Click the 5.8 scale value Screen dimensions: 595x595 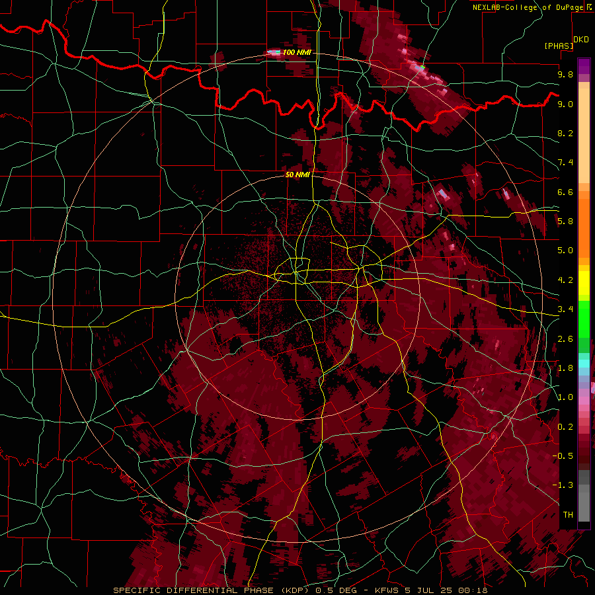click(565, 221)
